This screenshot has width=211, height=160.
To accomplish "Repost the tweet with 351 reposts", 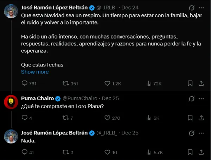I will point(65,84).
